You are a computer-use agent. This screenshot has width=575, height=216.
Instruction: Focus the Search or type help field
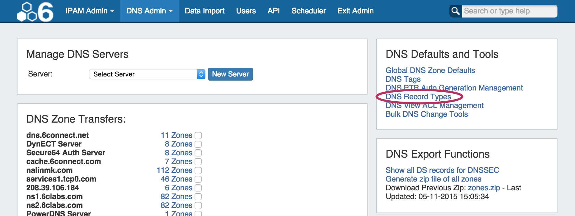click(x=509, y=11)
